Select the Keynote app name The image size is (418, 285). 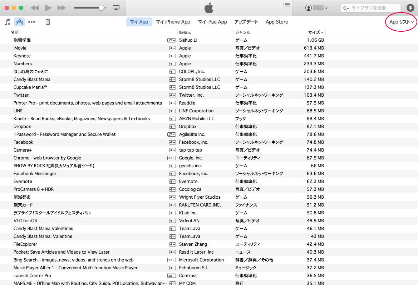[22, 56]
